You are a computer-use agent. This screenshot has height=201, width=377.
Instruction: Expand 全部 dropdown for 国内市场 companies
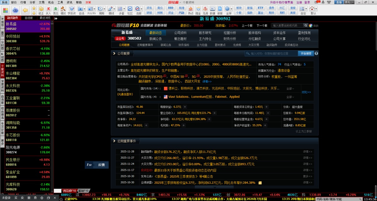pyautogui.click(x=290, y=89)
